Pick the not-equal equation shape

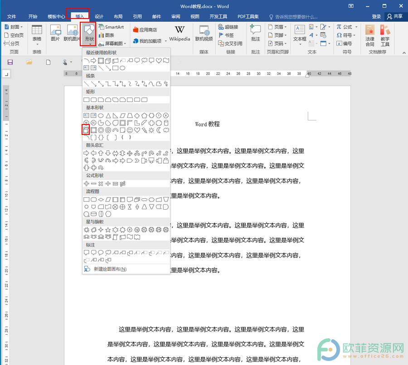point(122,184)
